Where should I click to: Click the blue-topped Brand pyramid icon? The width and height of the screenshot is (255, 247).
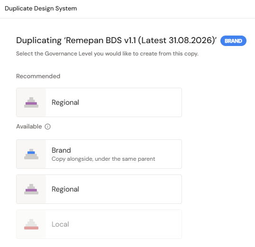[31, 154]
